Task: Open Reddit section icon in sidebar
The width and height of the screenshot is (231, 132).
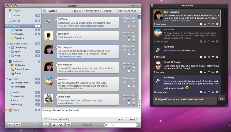Action: 10,93
